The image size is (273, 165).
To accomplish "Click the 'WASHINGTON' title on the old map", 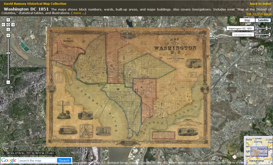I will coord(175,48).
